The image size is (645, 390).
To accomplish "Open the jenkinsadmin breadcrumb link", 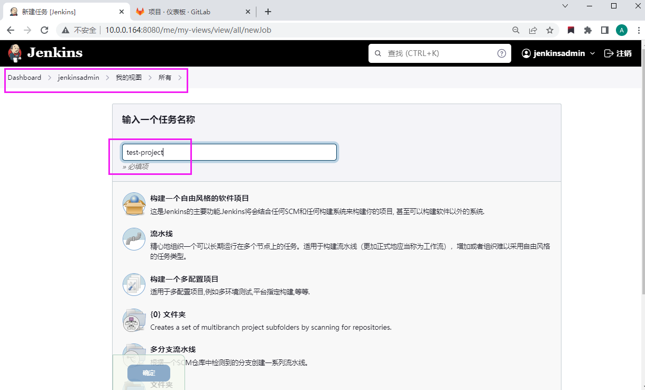I will 78,78.
